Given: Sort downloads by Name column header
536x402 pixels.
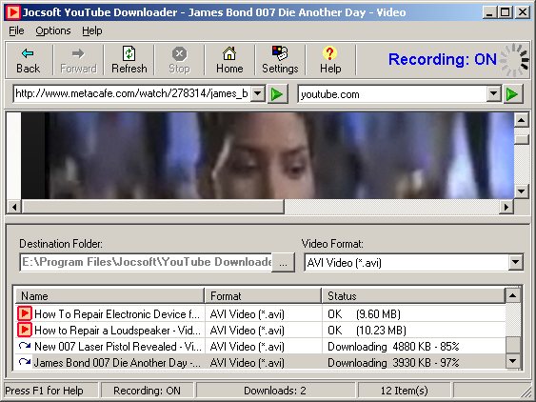Looking at the screenshot, I should (109, 296).
